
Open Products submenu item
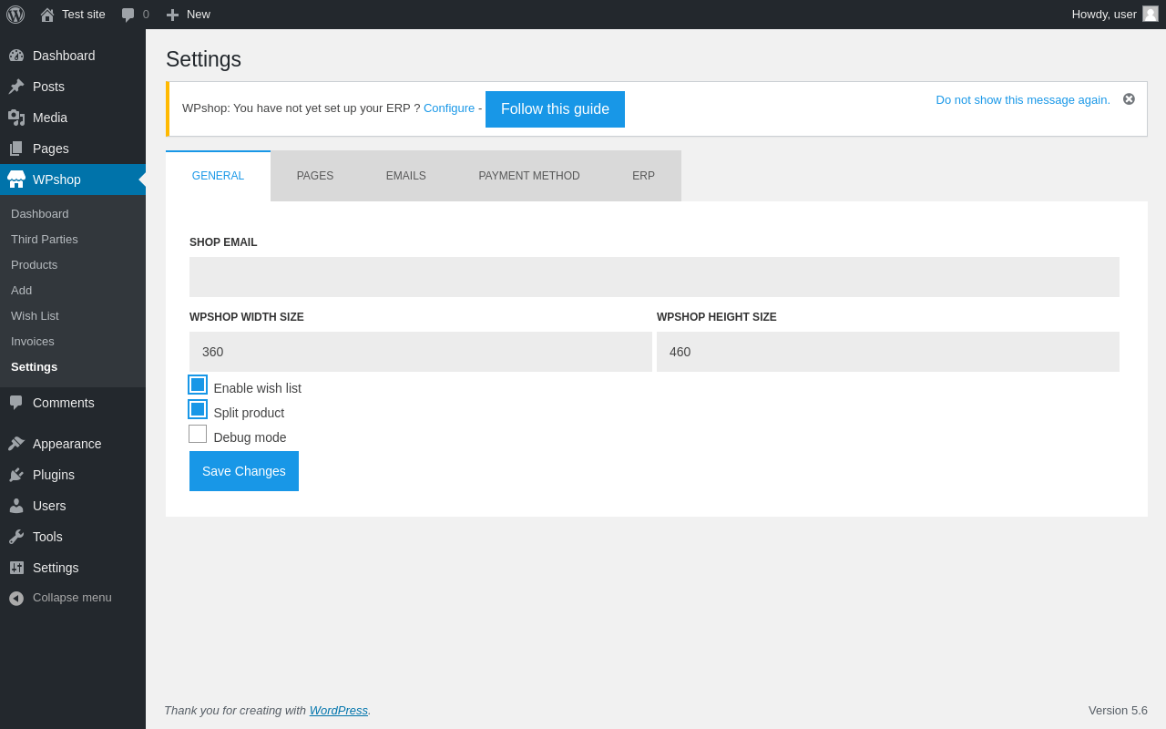[35, 265]
